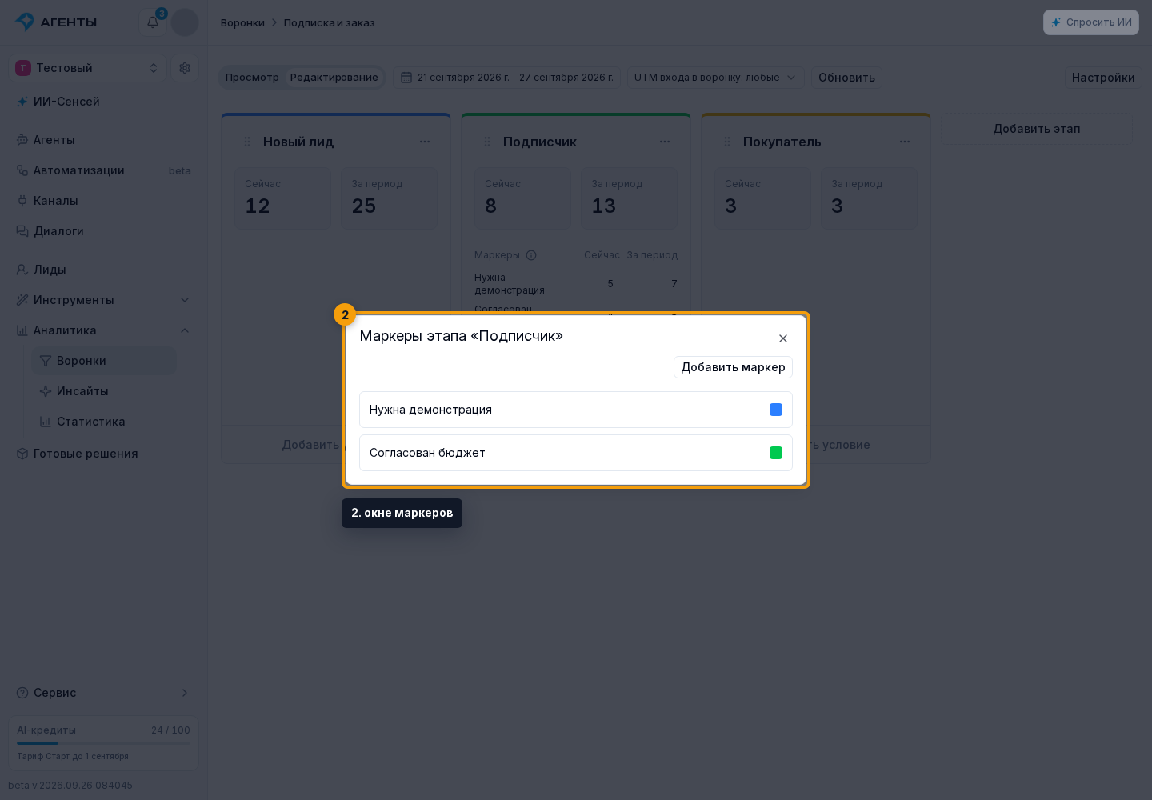
Task: Click the Добавить маркер button
Action: 733,367
